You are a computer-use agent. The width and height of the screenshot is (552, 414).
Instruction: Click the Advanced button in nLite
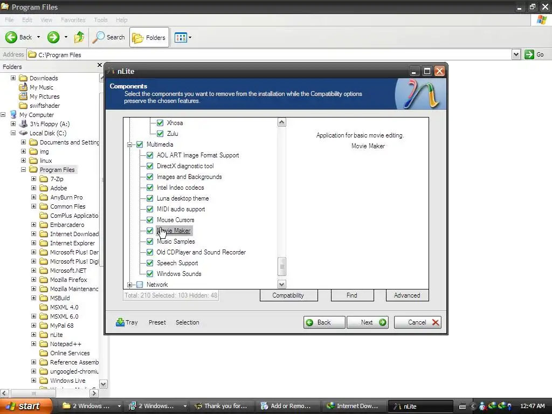(x=408, y=295)
